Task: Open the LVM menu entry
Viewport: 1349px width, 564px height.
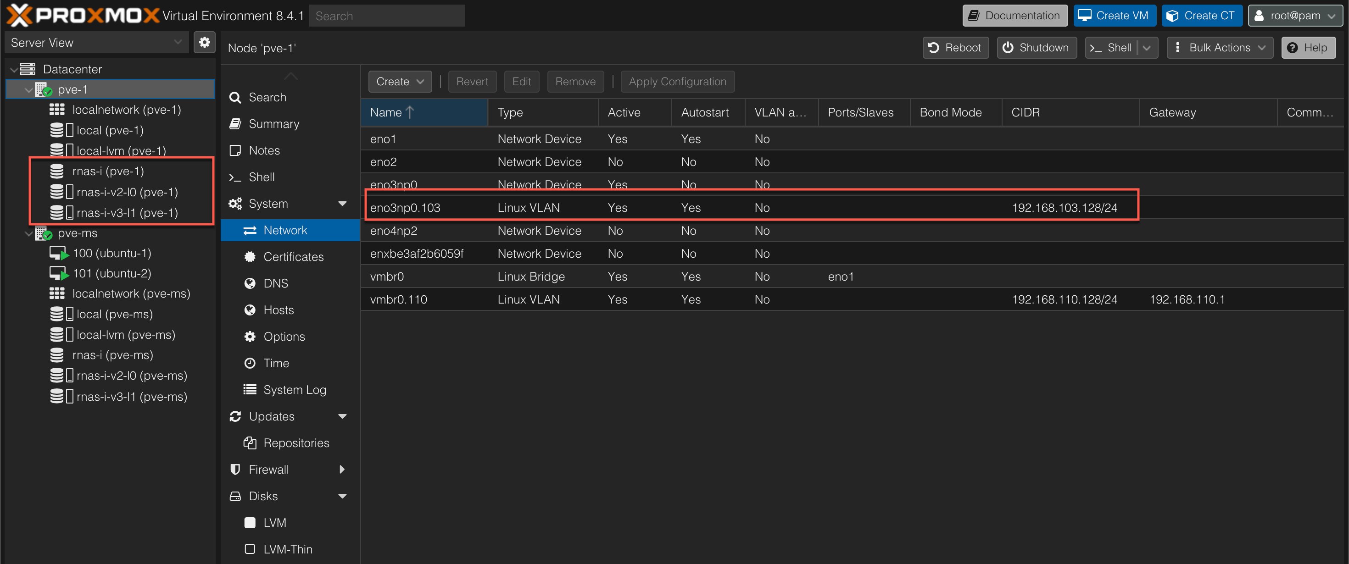Action: pos(290,523)
